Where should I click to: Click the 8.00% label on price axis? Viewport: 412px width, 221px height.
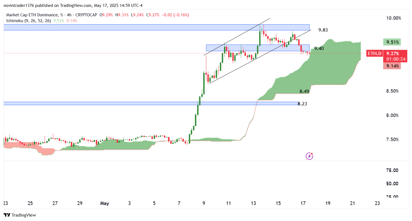coord(392,115)
